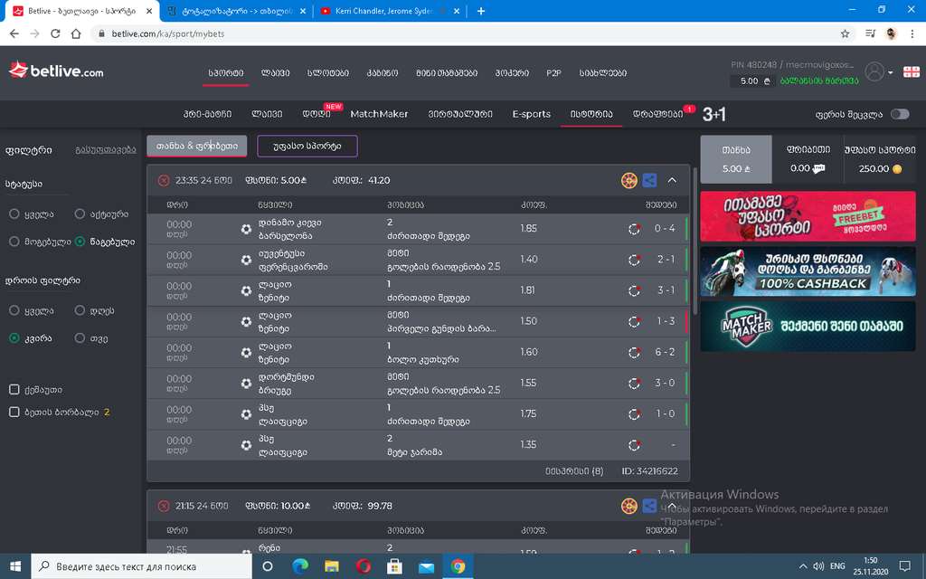
Task: Expand the 21:15 bet history card
Action: point(673,506)
